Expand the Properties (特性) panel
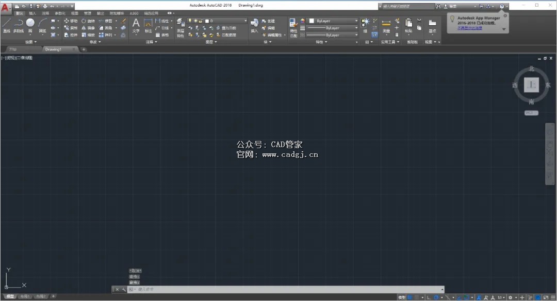 (x=321, y=42)
